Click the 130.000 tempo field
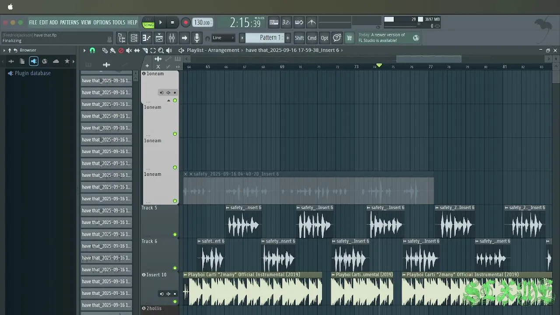The width and height of the screenshot is (560, 315). click(x=202, y=22)
